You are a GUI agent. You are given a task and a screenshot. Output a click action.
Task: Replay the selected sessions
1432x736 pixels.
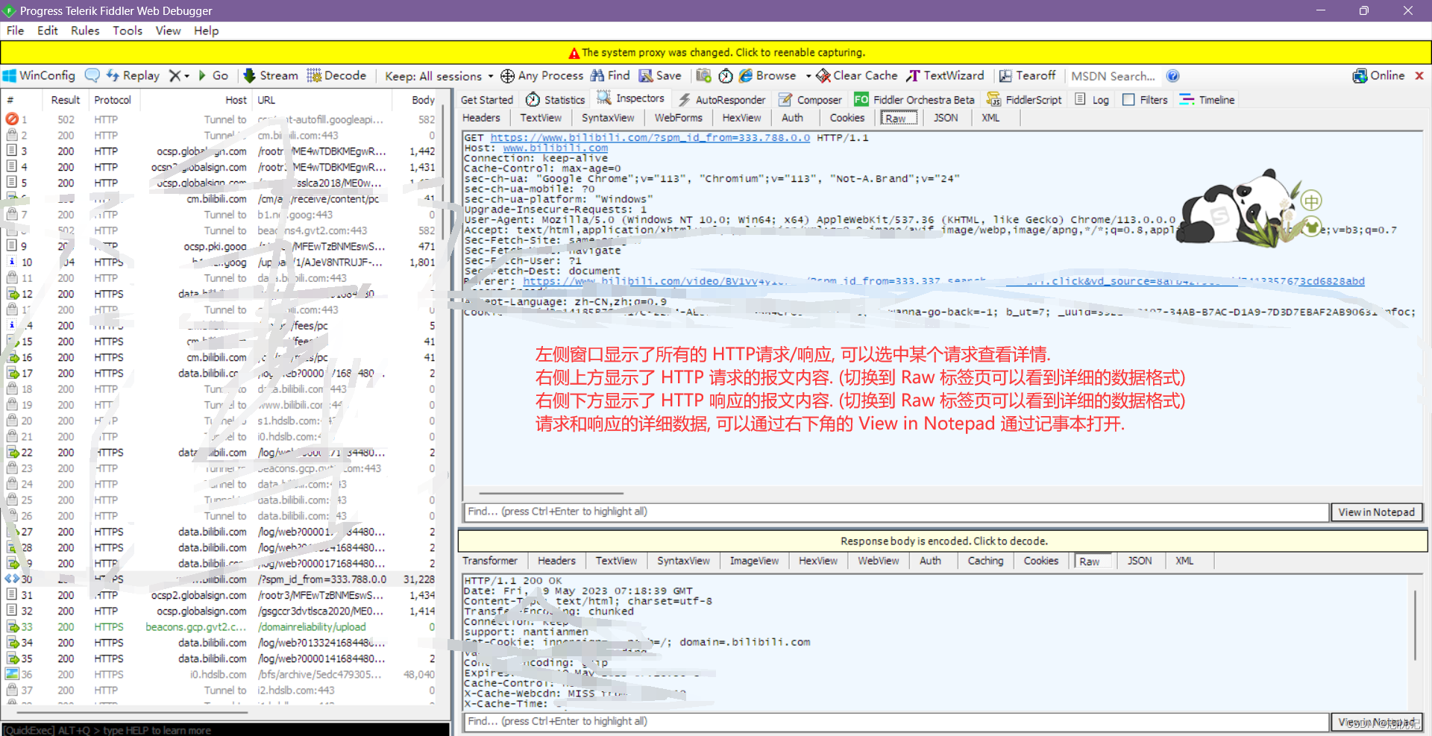pyautogui.click(x=133, y=76)
